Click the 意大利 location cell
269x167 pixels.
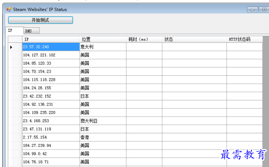point(103,47)
